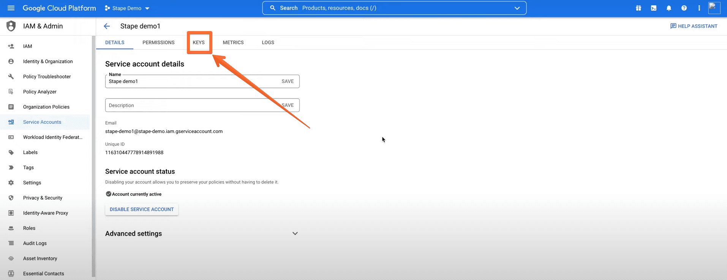This screenshot has height=280, width=727.
Task: Click the Policy Troubleshooter wrench icon
Action: tap(11, 77)
